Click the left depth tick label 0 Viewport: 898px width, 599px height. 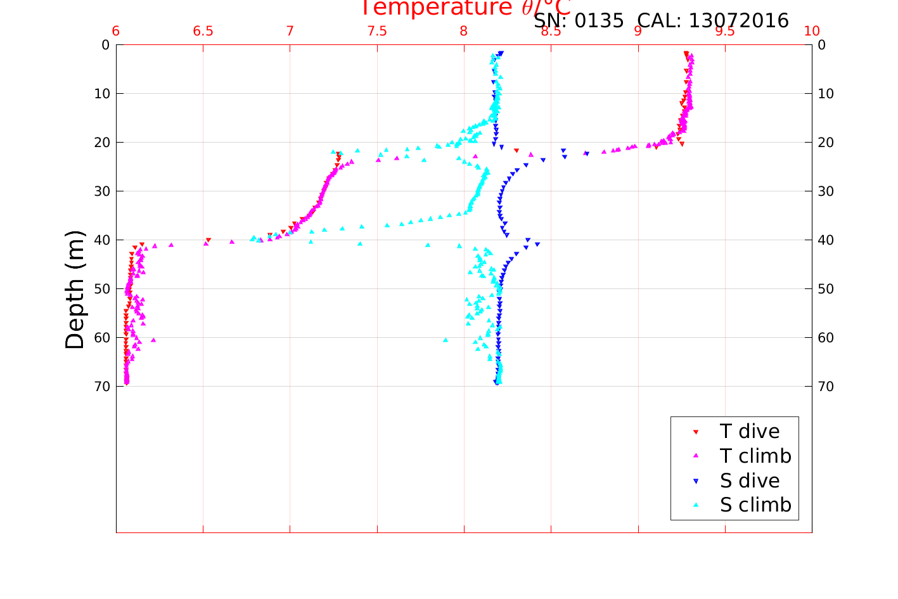tap(106, 44)
